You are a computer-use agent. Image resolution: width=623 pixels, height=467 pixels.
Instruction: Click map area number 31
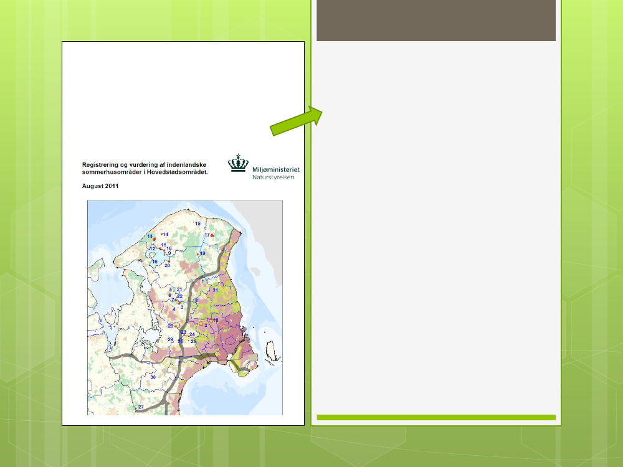[216, 290]
